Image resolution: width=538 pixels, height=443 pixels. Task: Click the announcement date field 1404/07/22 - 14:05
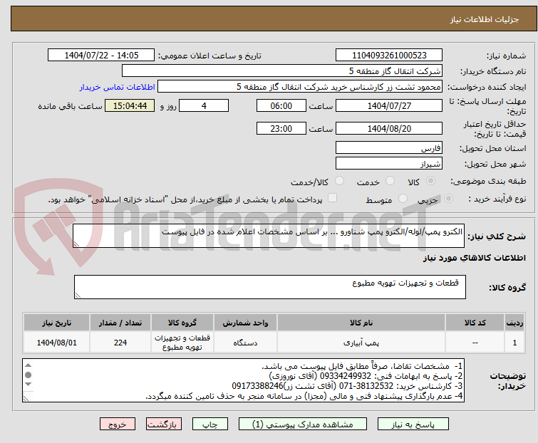click(101, 56)
